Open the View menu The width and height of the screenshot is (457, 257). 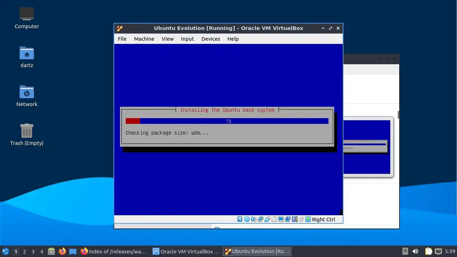[x=167, y=39]
